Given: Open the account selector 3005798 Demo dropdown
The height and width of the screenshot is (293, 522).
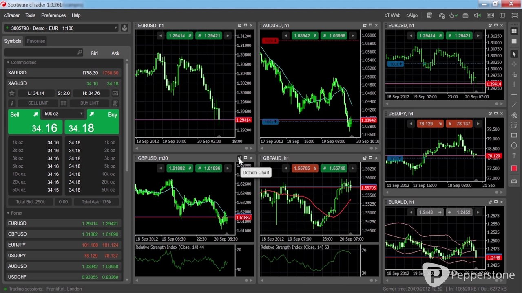Looking at the screenshot, I should [61, 28].
